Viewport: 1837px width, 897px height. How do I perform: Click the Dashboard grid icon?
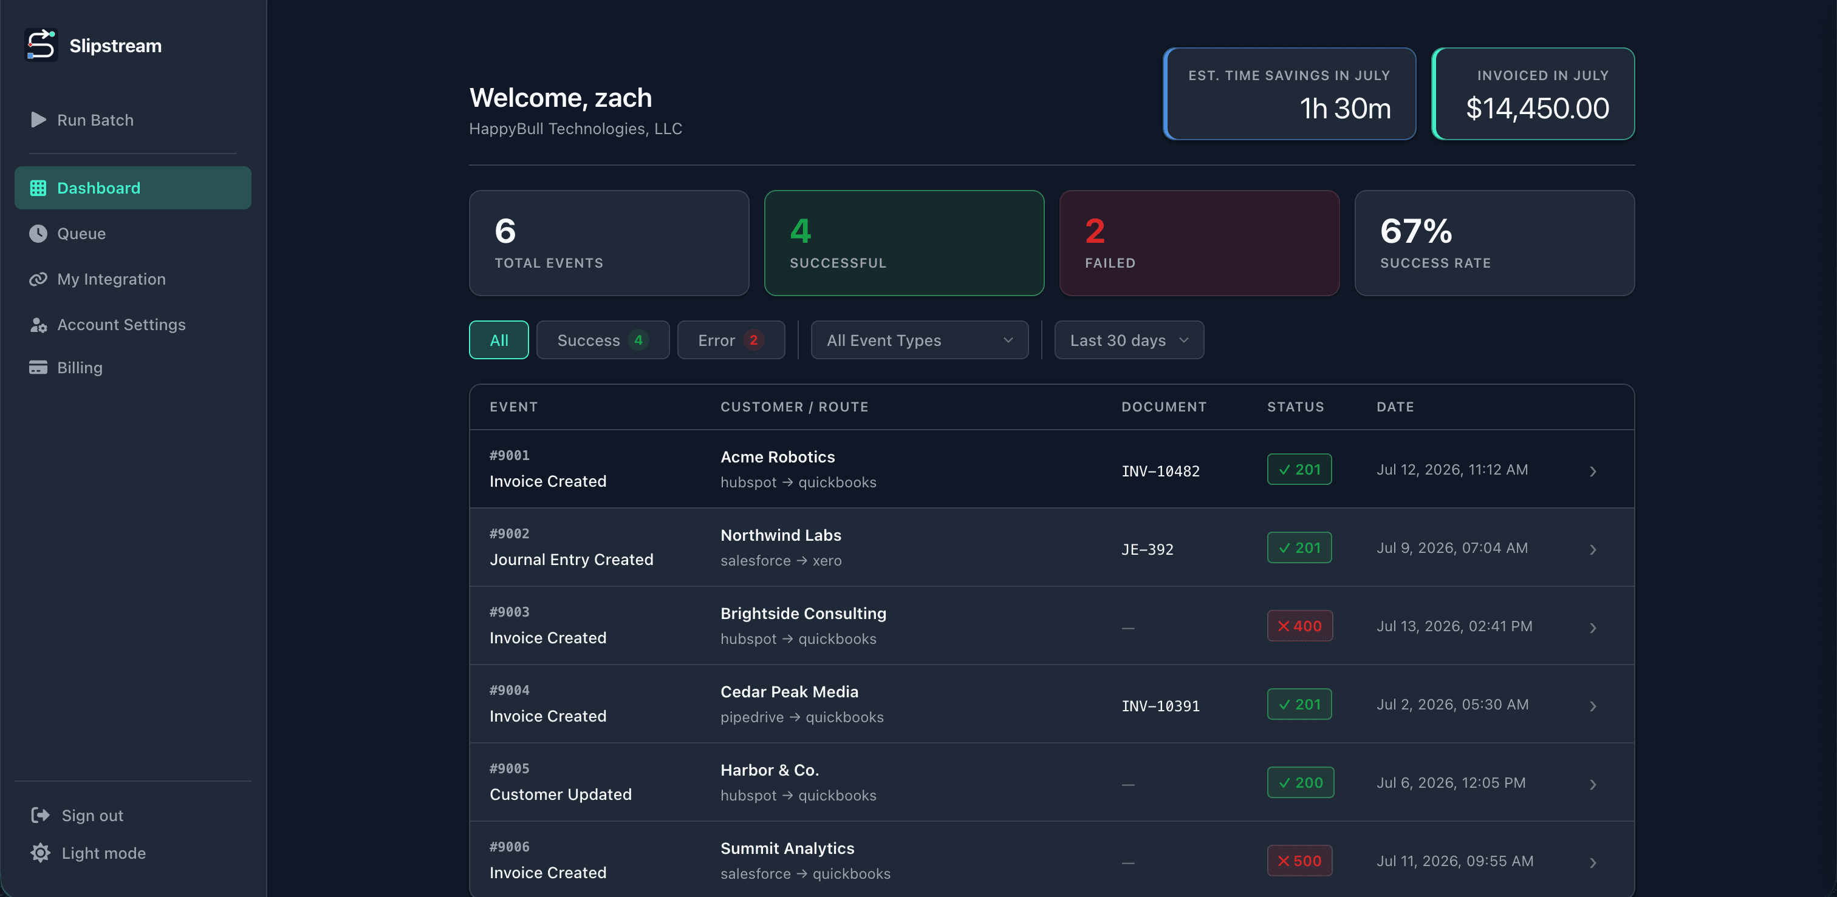38,188
